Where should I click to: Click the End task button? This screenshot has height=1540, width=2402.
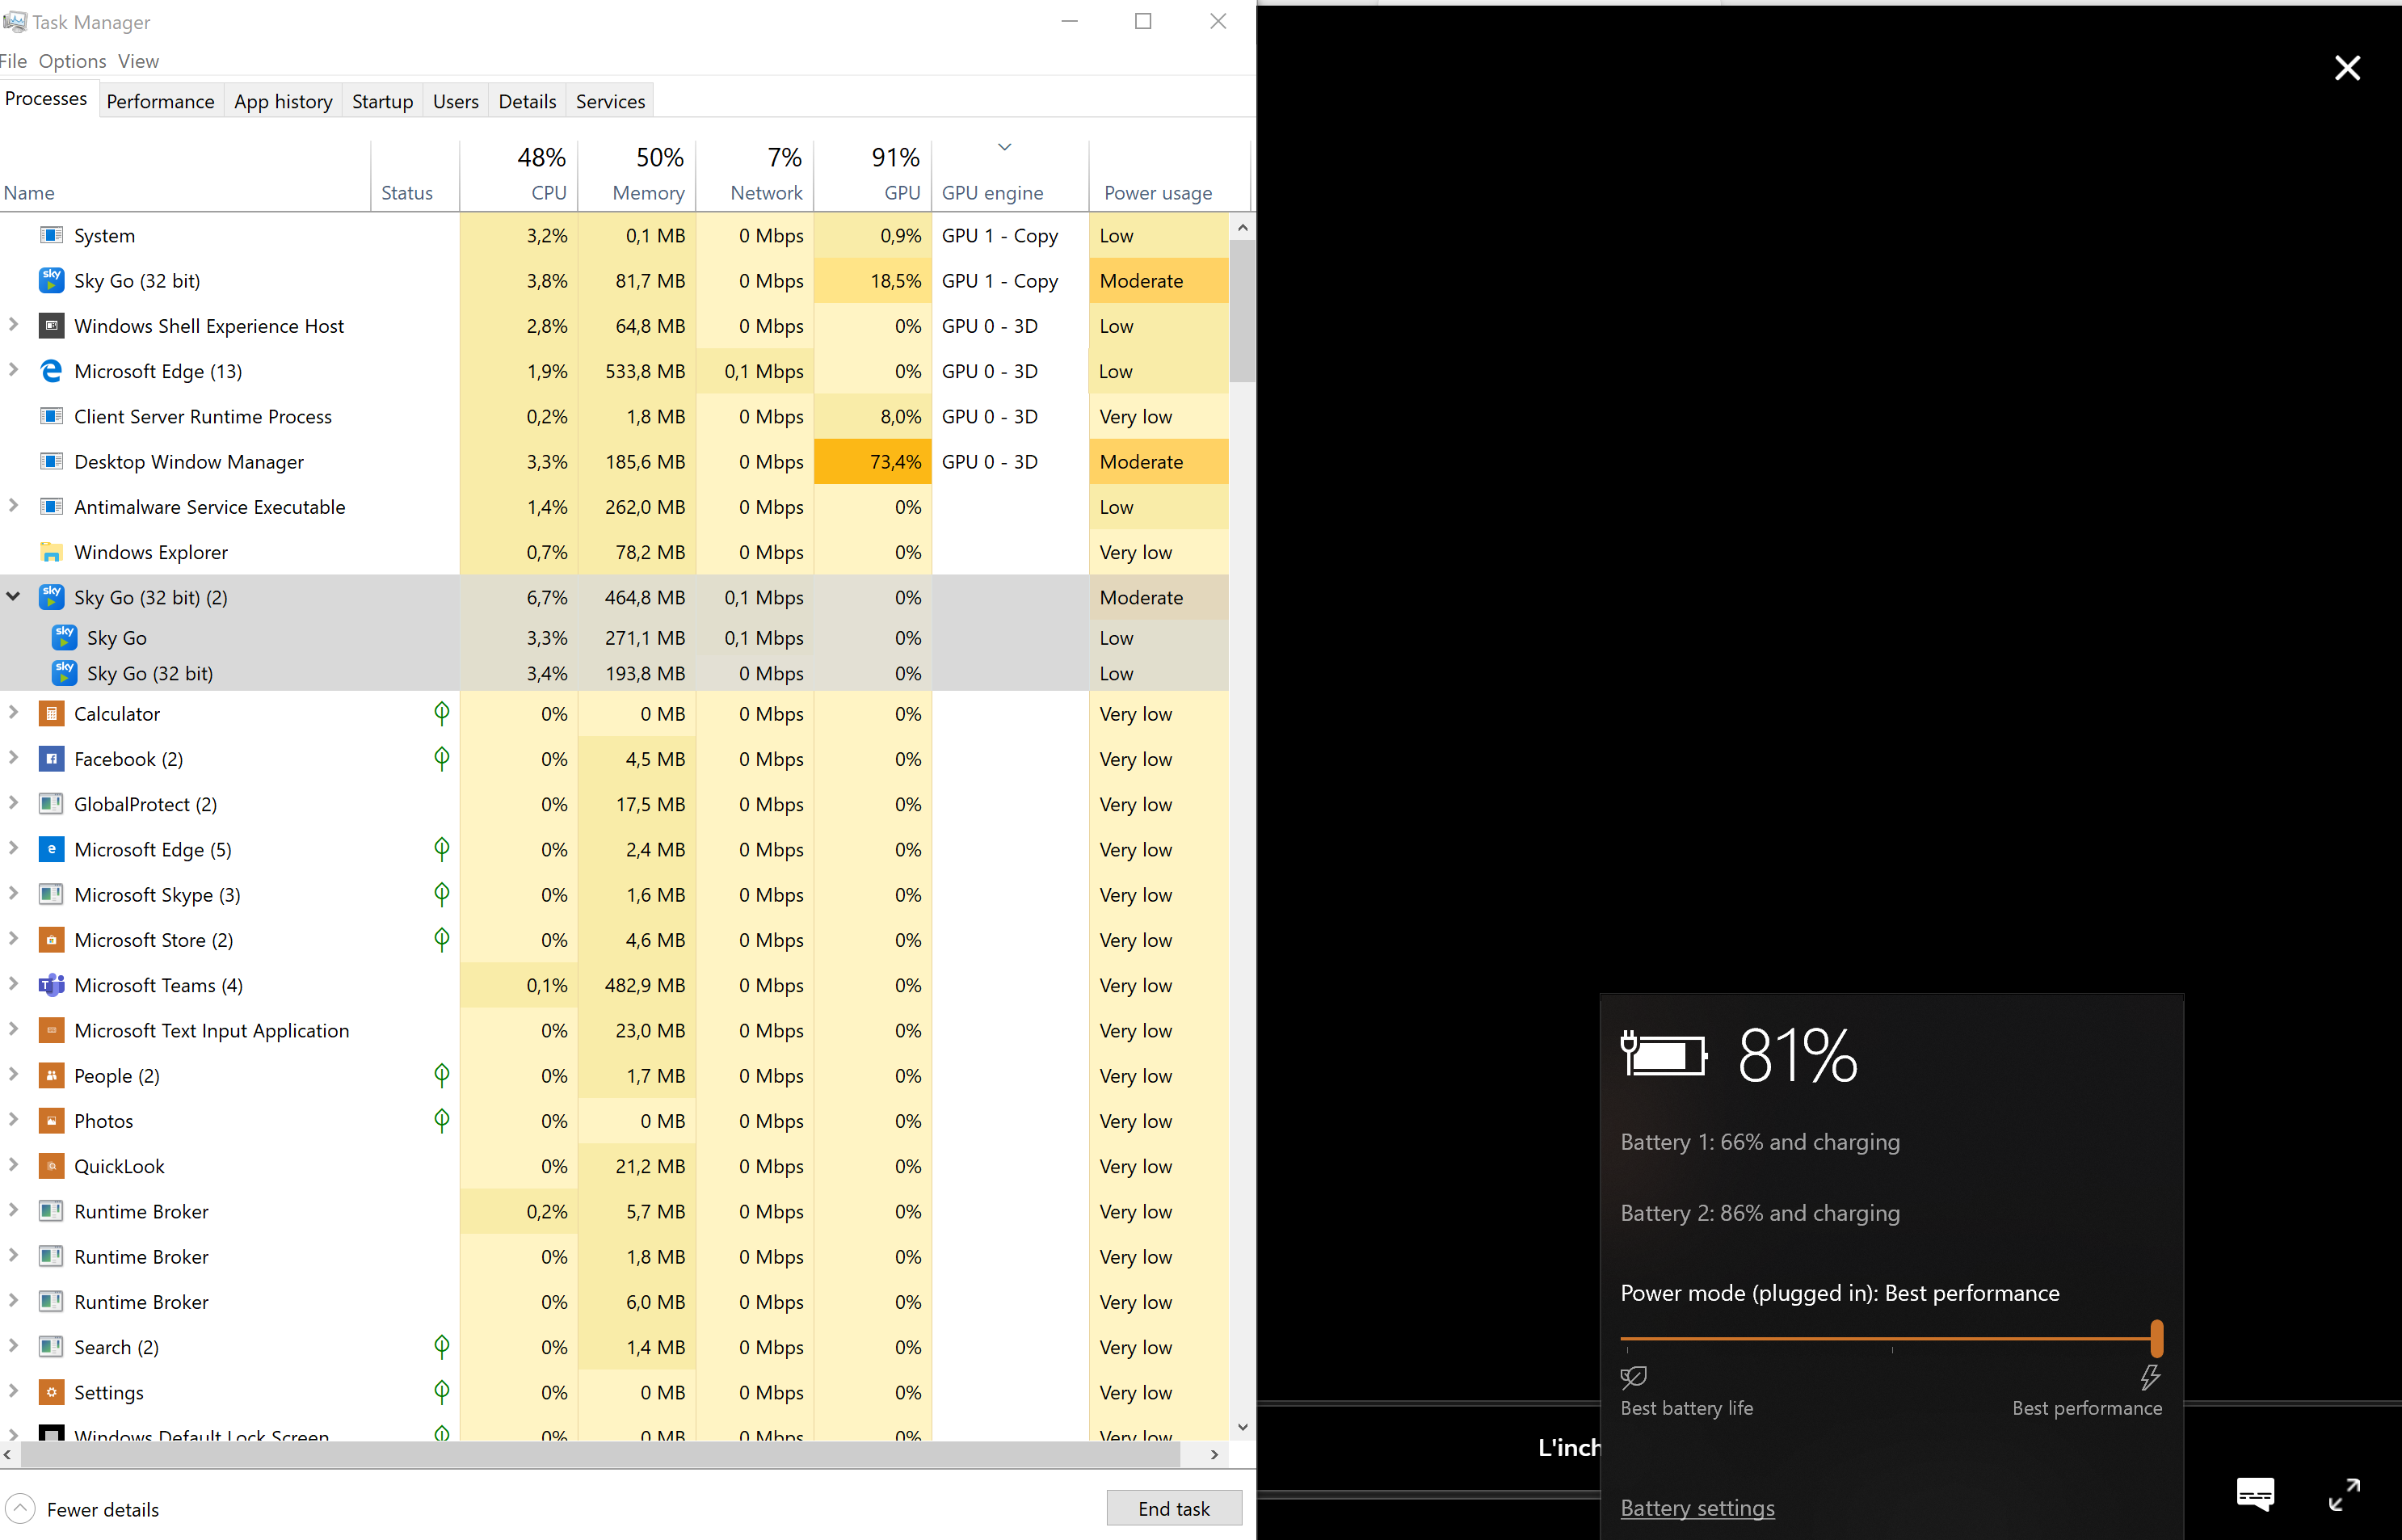[1173, 1508]
